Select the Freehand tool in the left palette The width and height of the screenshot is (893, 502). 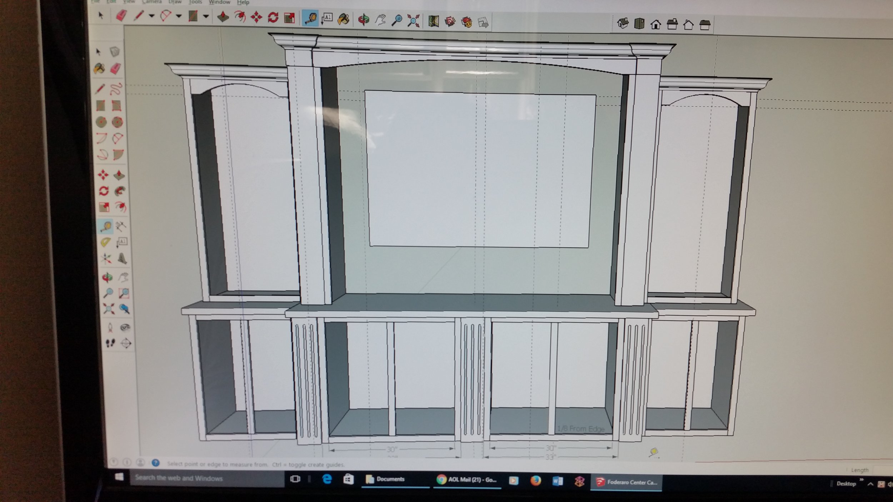116,89
